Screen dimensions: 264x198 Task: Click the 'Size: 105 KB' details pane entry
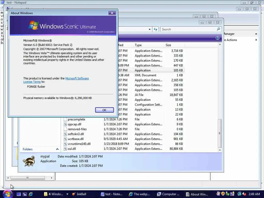[x=80, y=161]
